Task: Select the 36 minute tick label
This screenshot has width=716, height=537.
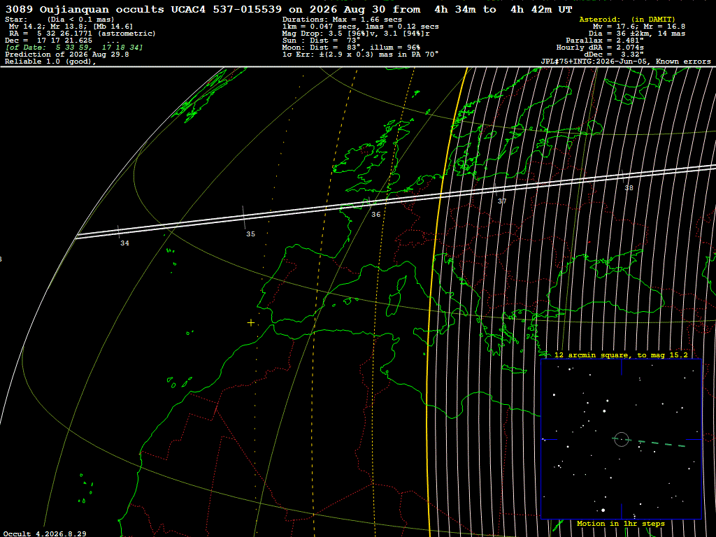Action: [x=375, y=215]
